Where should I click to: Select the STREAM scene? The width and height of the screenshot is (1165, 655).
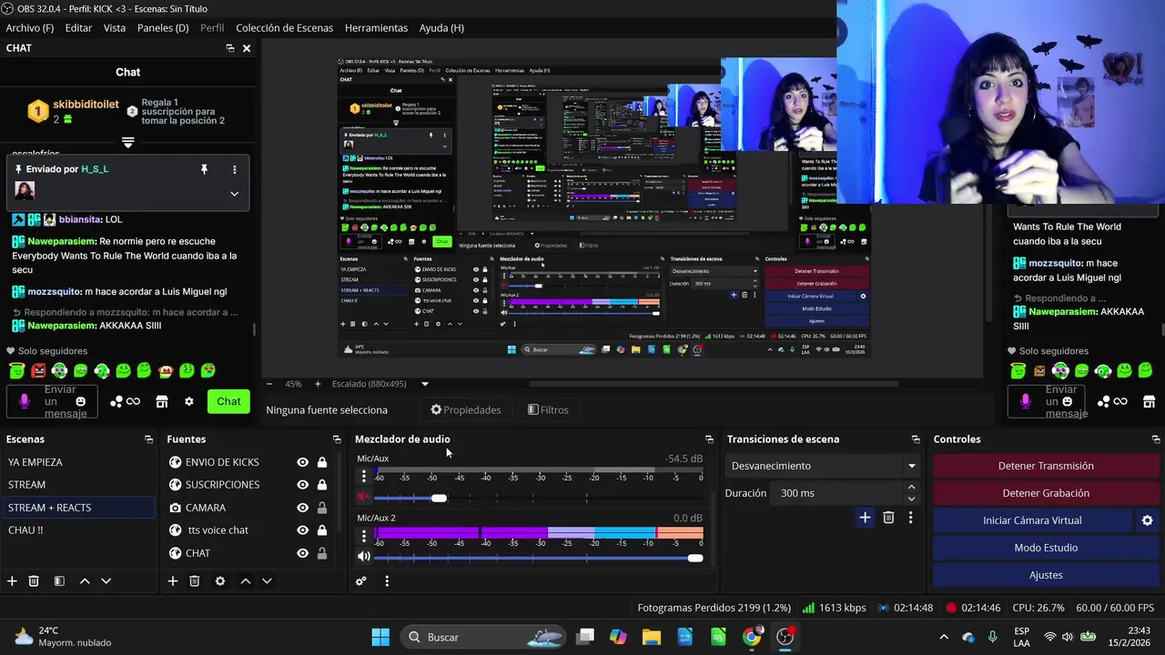77,485
